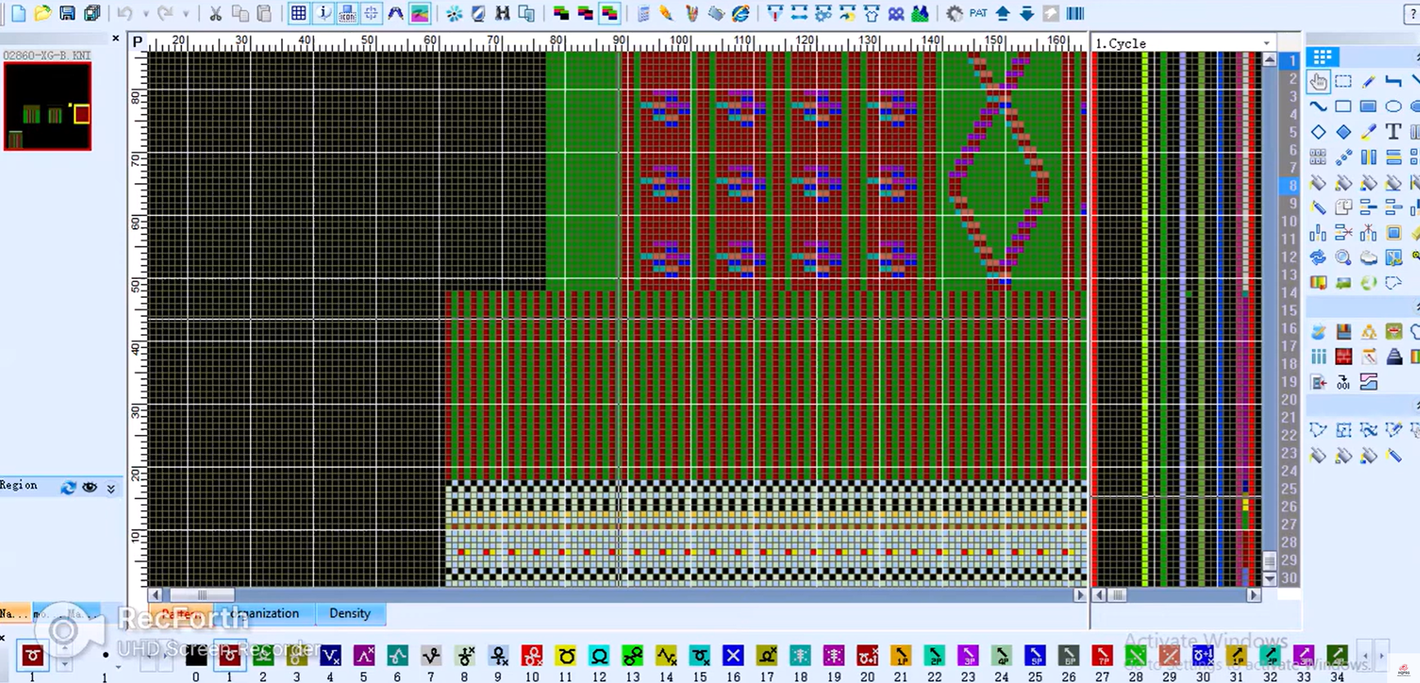
Task: Click the Redo arrow in the toolbar
Action: pyautogui.click(x=165, y=13)
